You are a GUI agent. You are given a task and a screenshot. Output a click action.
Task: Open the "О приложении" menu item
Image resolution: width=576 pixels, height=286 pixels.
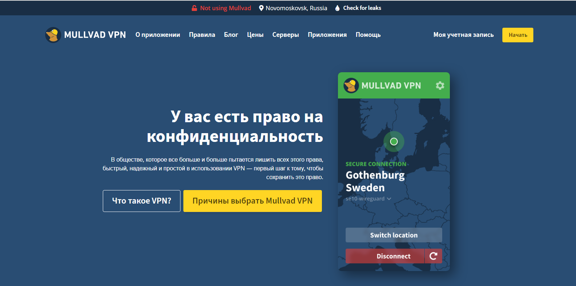(x=158, y=35)
